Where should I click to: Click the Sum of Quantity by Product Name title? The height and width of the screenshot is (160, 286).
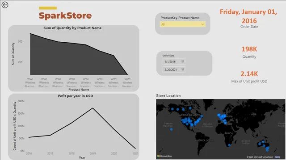pyautogui.click(x=72, y=28)
